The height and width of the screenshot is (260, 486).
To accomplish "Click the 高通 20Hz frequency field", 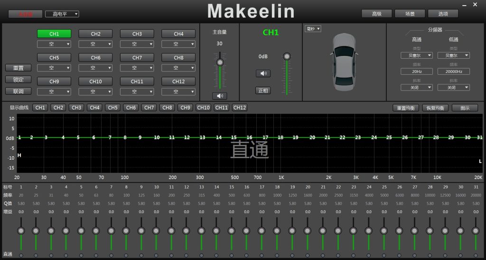I will [x=417, y=72].
